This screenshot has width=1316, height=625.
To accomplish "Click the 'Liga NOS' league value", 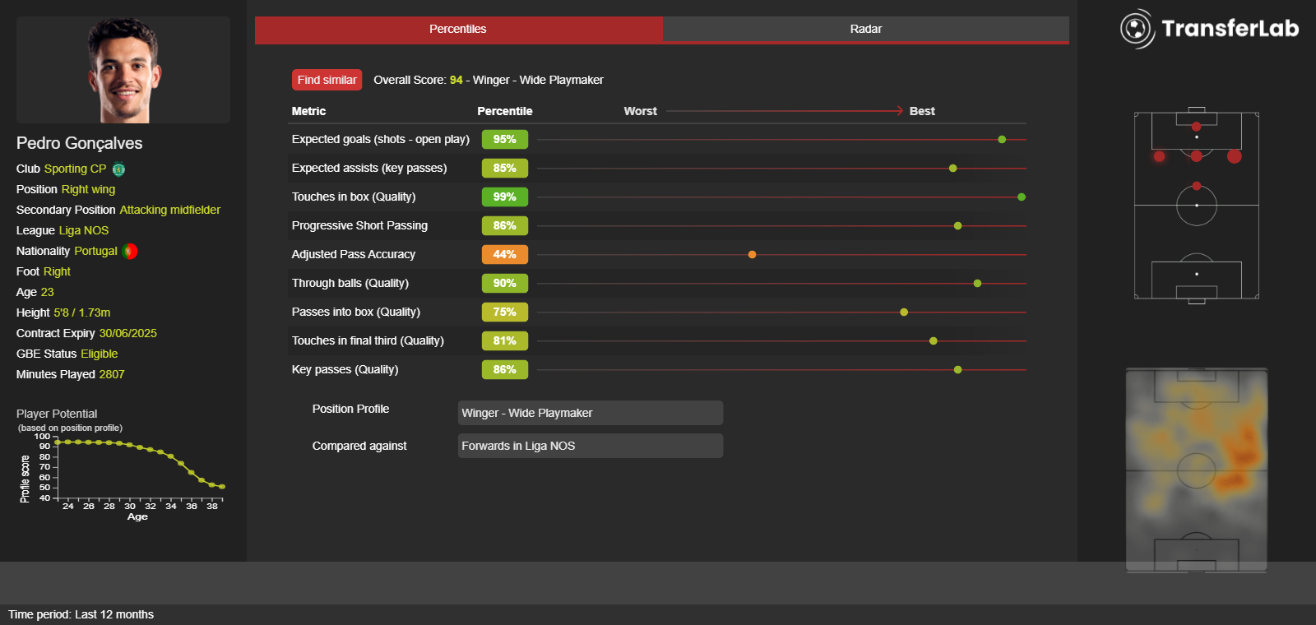I will 84,230.
